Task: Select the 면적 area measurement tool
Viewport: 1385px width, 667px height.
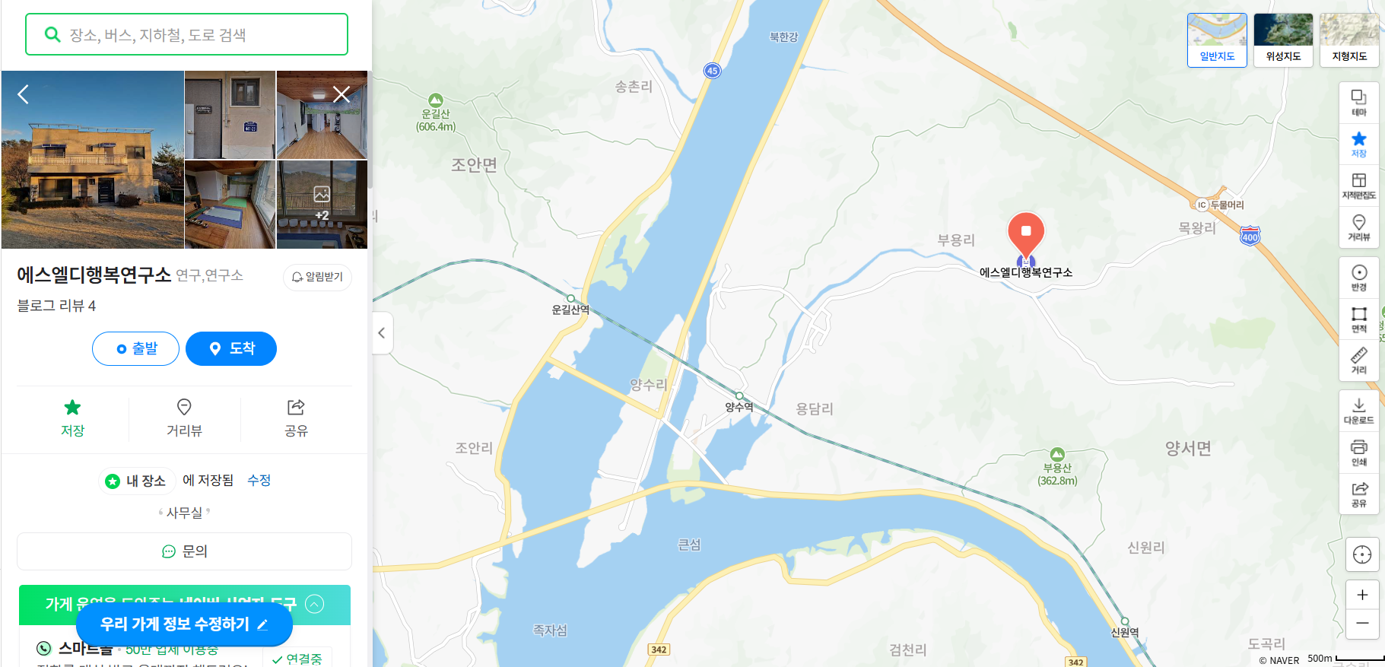Action: click(x=1358, y=319)
